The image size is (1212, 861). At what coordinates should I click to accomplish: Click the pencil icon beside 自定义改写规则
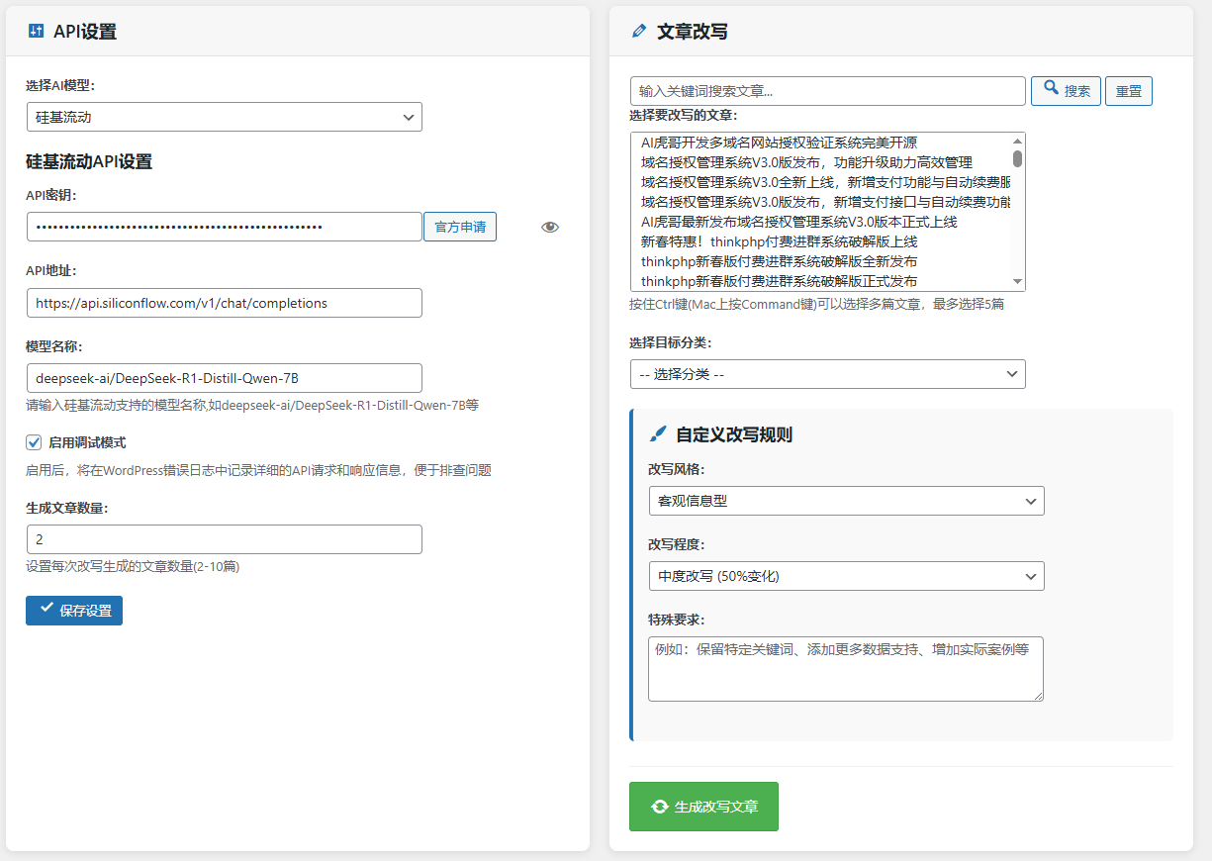657,432
